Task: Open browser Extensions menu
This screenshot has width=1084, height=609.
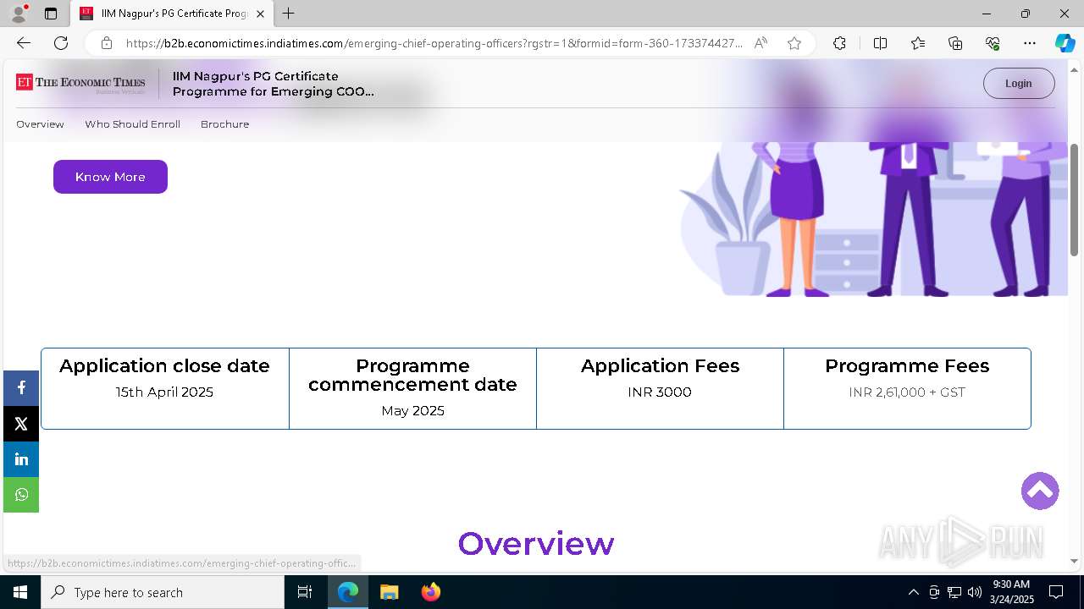Action: tap(839, 43)
